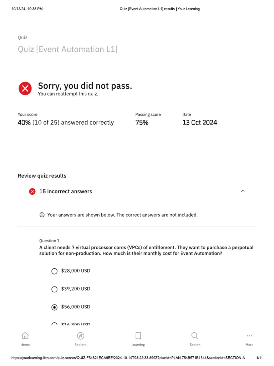This screenshot has height=366, width=274.
Task: Select the $56,000 USD radio option
Action: point(54,307)
